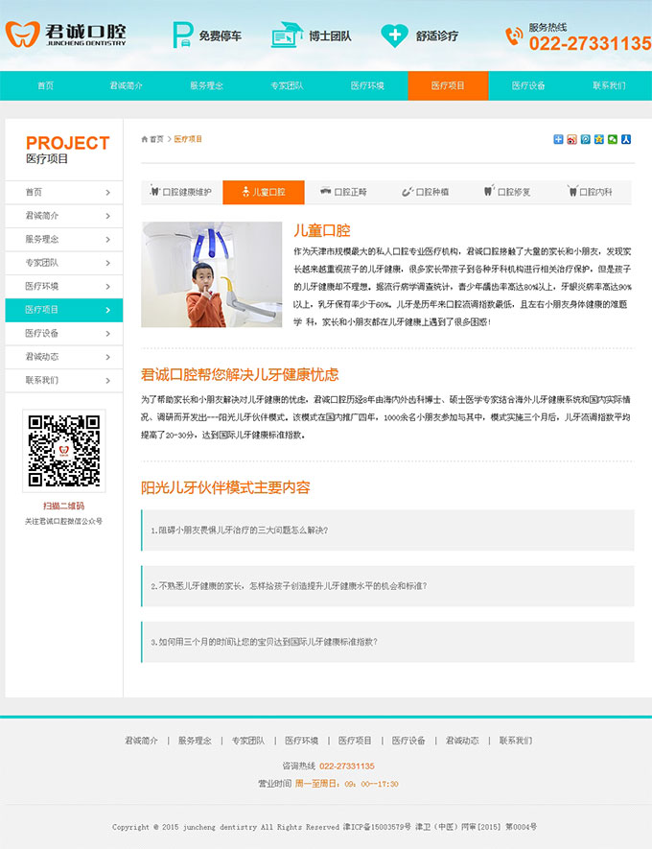Click the comfortable treatment (舒适诊疗) heart icon
The height and width of the screenshot is (849, 652).
[x=394, y=35]
